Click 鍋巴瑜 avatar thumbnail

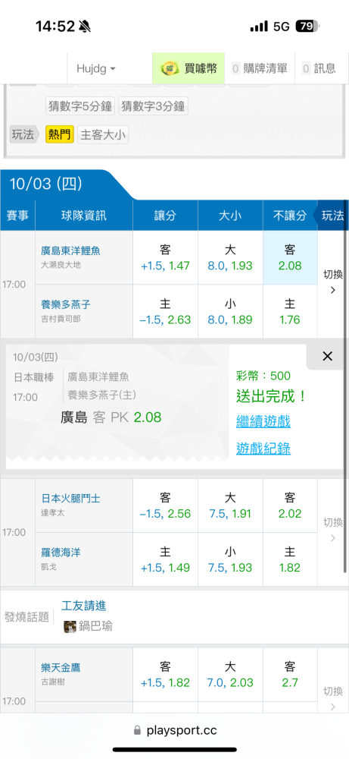[x=70, y=626]
